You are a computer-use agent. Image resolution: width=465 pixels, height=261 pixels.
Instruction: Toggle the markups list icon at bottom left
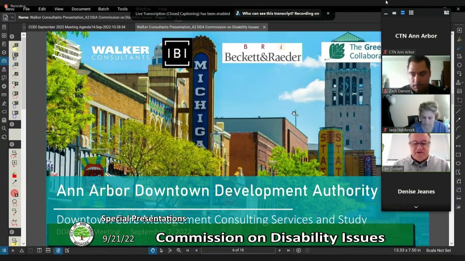(4, 250)
